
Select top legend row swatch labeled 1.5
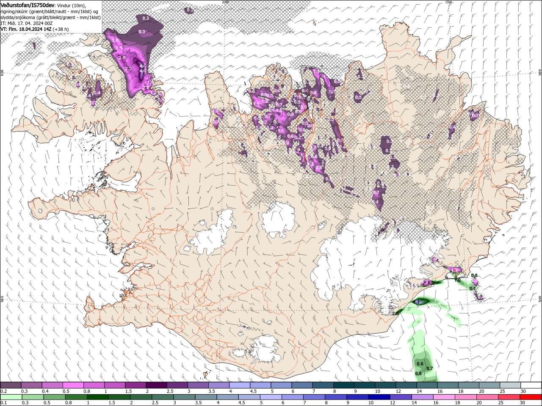[135, 385]
